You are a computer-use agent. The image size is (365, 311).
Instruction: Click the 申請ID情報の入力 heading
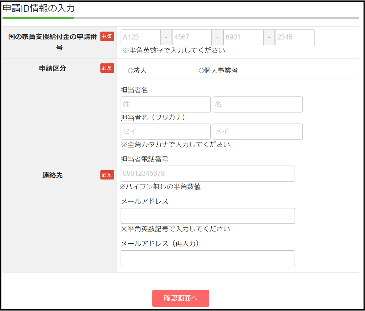click(39, 8)
